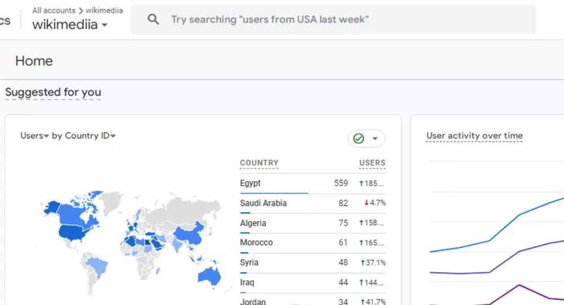Click the Suggested for you heading

pyautogui.click(x=53, y=92)
